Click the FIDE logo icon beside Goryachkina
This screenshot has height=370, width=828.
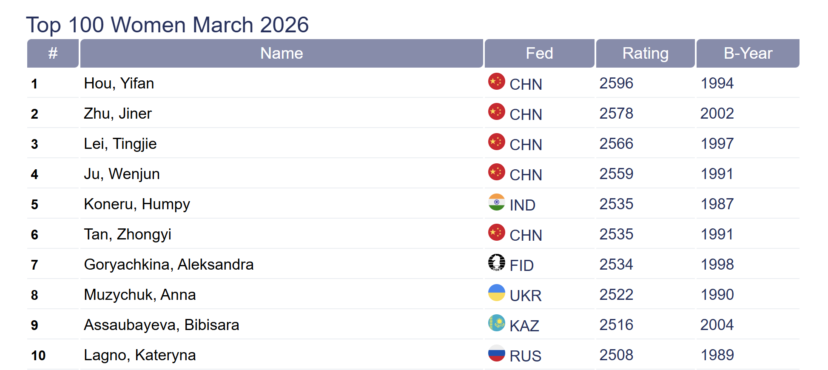pos(496,262)
